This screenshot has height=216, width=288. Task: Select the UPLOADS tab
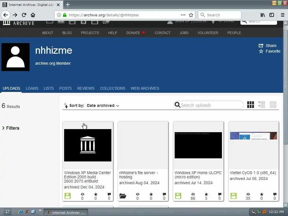11,88
